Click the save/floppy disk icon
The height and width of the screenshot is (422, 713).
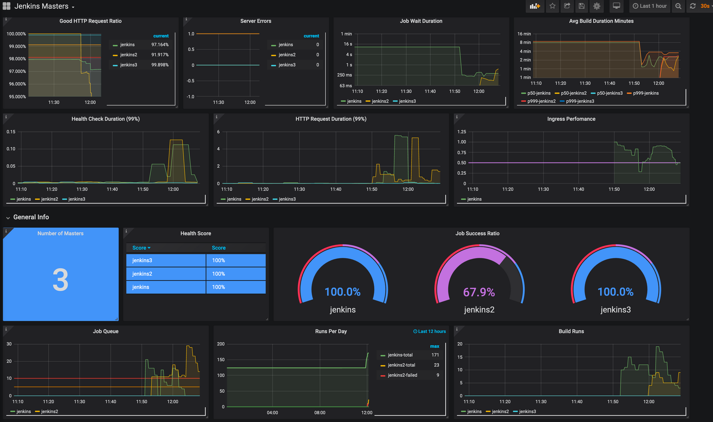point(582,6)
